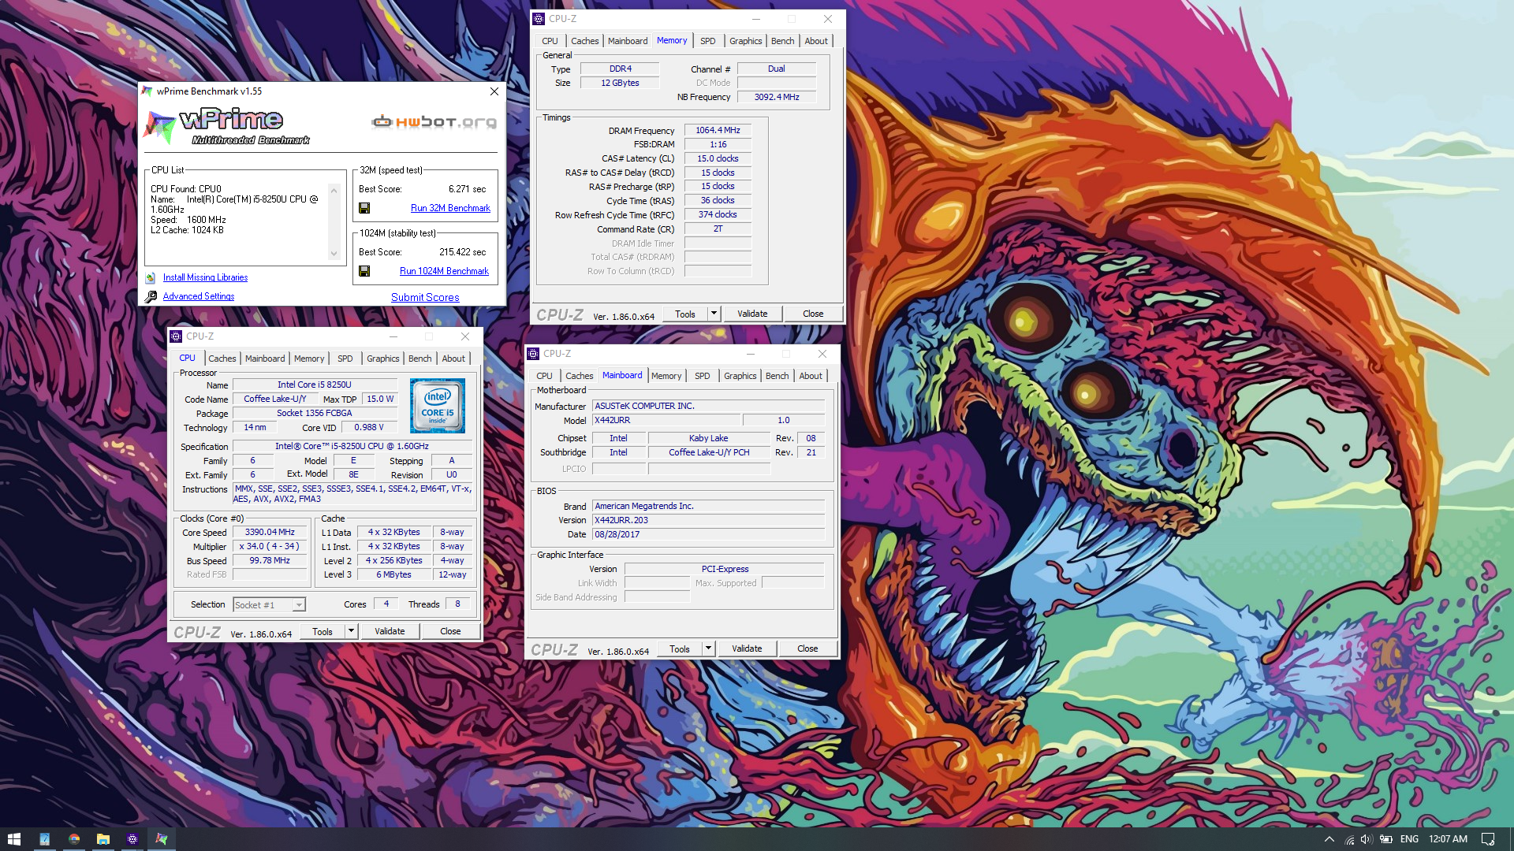The image size is (1514, 851).
Task: Click the CPU List scroll down arrow
Action: point(334,254)
